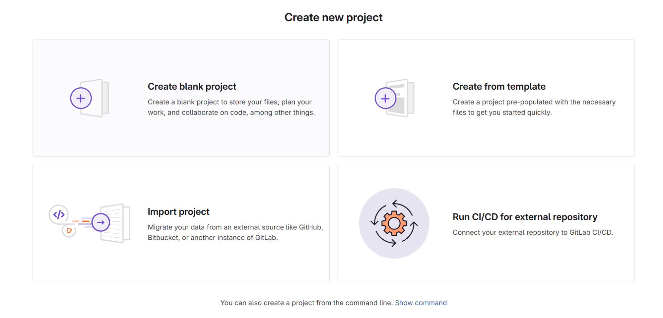Viewport: 663px width, 318px height.
Task: Click the Create new project page title
Action: 333,17
